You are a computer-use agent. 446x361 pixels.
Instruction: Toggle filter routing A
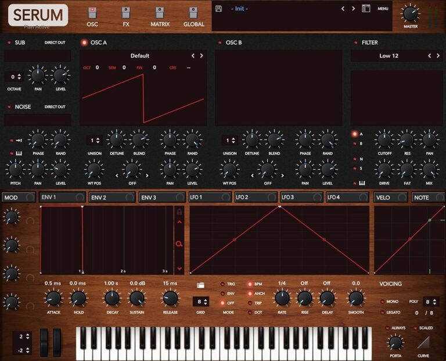pos(355,134)
